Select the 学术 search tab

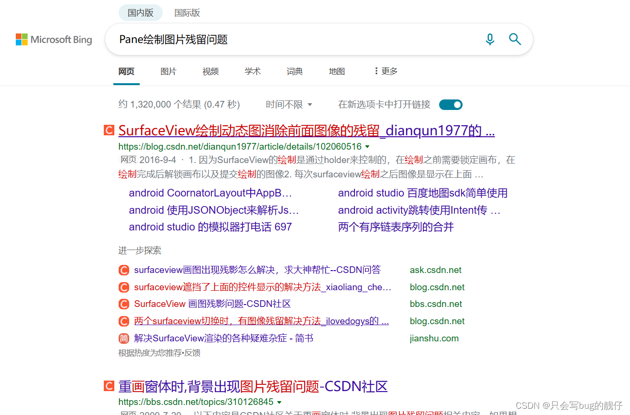coord(253,71)
